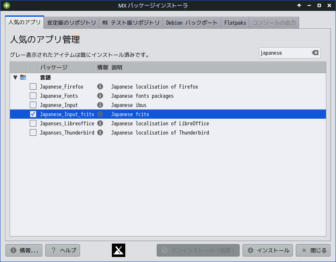
Task: Select the Japanese_Firefox package name
Action: [62, 87]
